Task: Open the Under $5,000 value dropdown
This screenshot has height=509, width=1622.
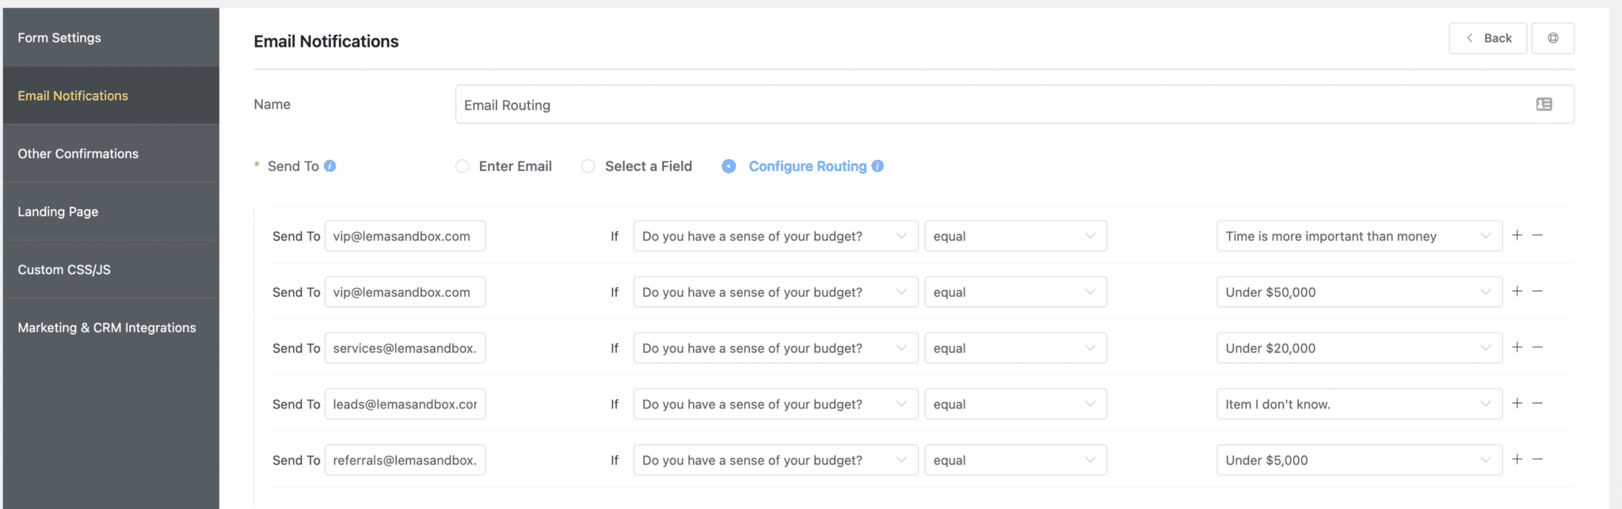Action: (1359, 461)
